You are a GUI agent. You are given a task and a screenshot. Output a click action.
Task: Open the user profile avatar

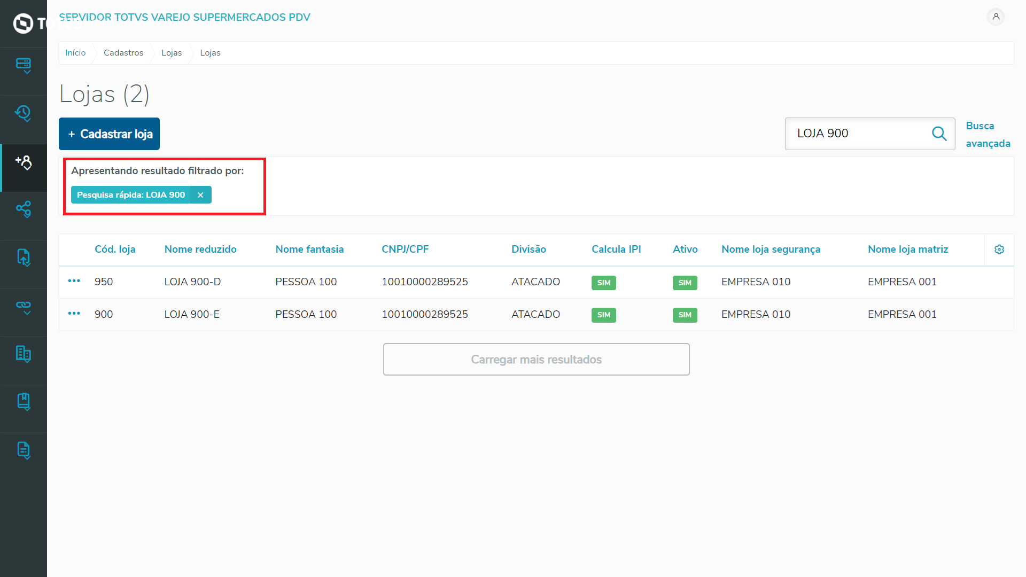(x=996, y=17)
